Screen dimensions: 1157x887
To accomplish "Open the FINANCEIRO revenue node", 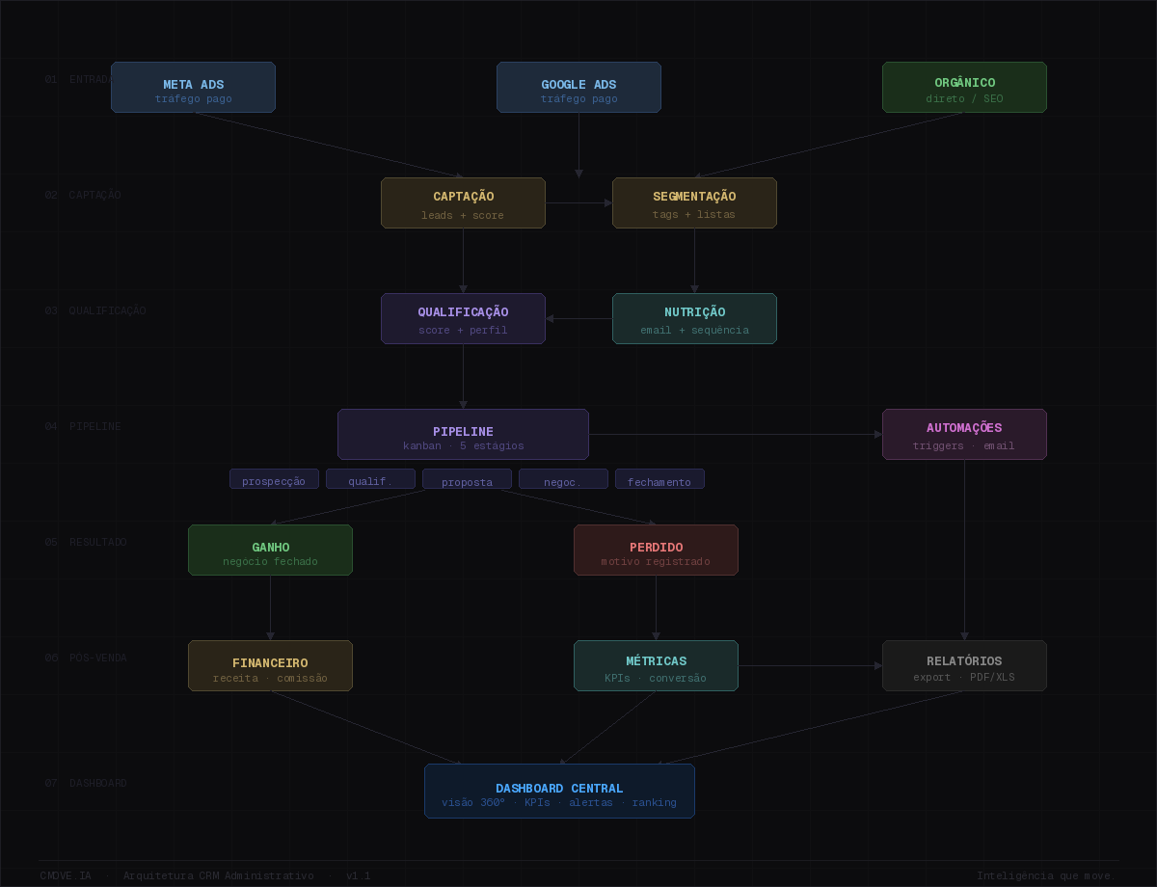I will pyautogui.click(x=270, y=666).
